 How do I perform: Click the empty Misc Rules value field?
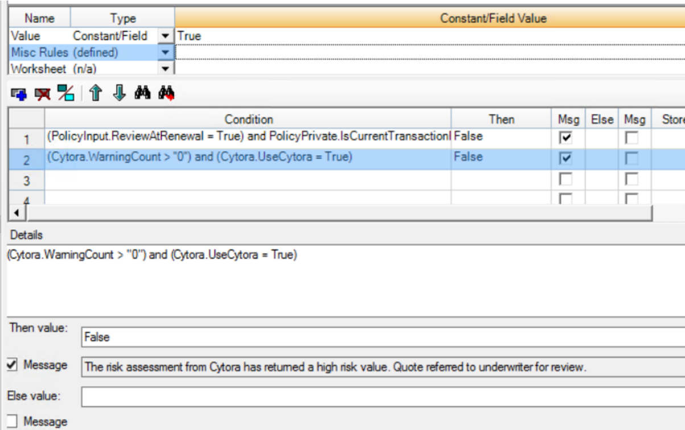[x=430, y=52]
